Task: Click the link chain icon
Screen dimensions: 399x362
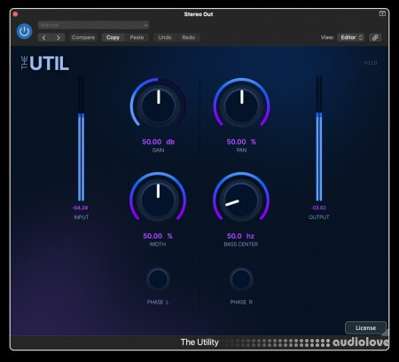Action: (x=375, y=37)
